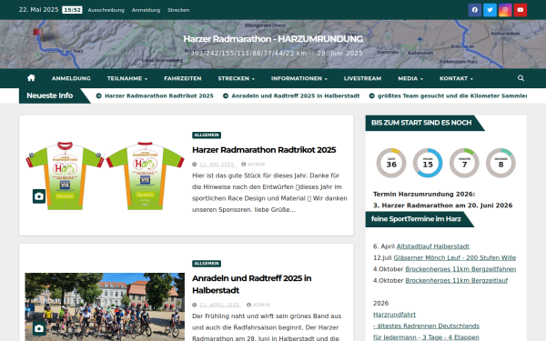Click the minutes countdown ring showing 7
Viewport: 546px width, 341px height.
(464, 163)
